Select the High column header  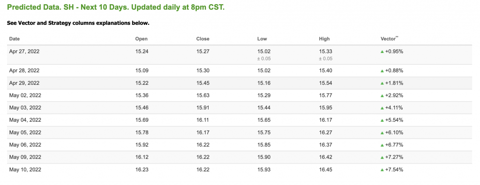pos(324,39)
